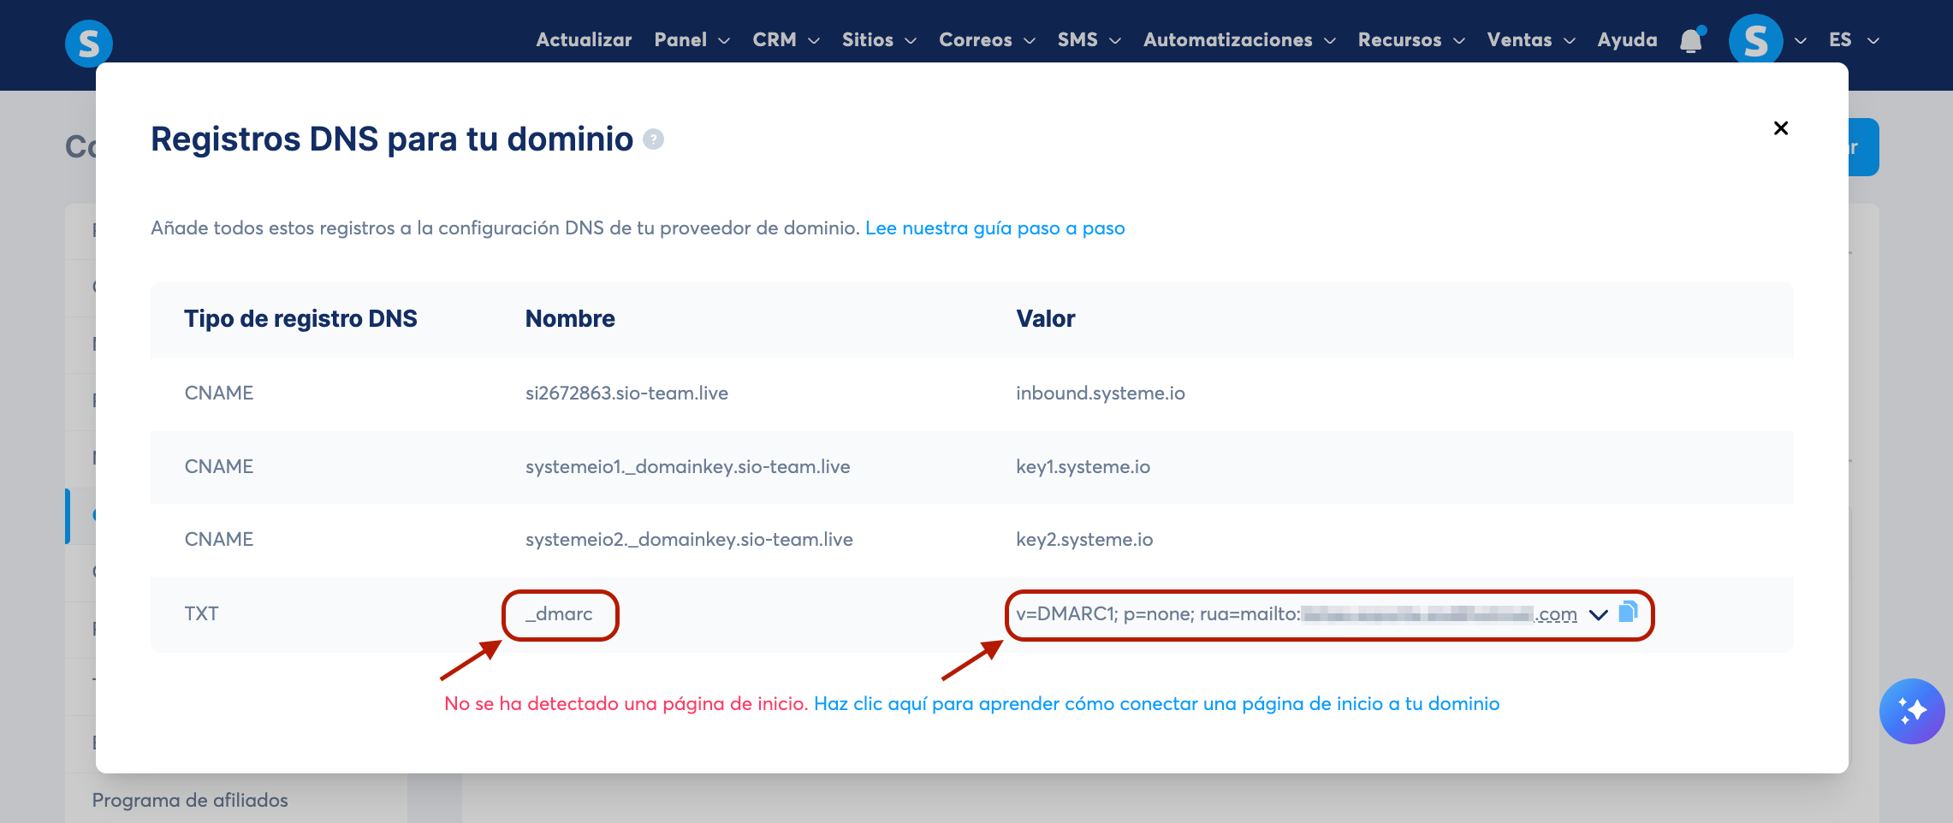Open the step-by-step guide link

pyautogui.click(x=994, y=228)
